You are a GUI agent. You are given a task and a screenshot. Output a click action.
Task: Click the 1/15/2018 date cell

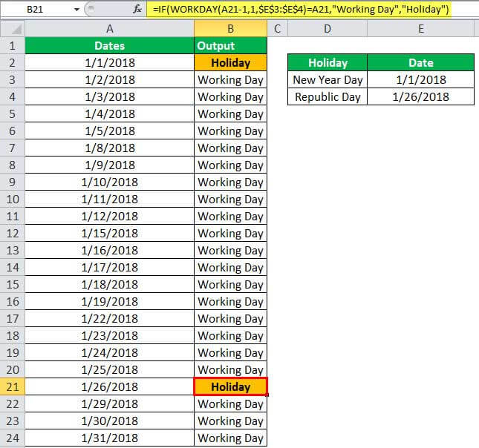click(x=109, y=234)
